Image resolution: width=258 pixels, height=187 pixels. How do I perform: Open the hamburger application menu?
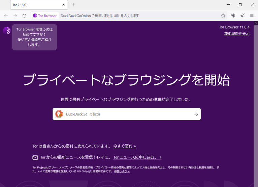(x=252, y=15)
